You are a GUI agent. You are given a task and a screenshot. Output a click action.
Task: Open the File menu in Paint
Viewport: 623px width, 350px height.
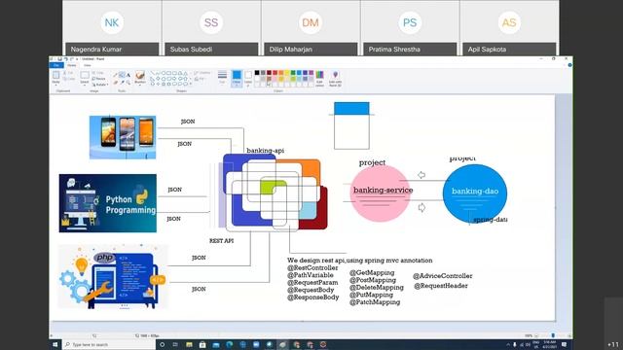pyautogui.click(x=56, y=65)
